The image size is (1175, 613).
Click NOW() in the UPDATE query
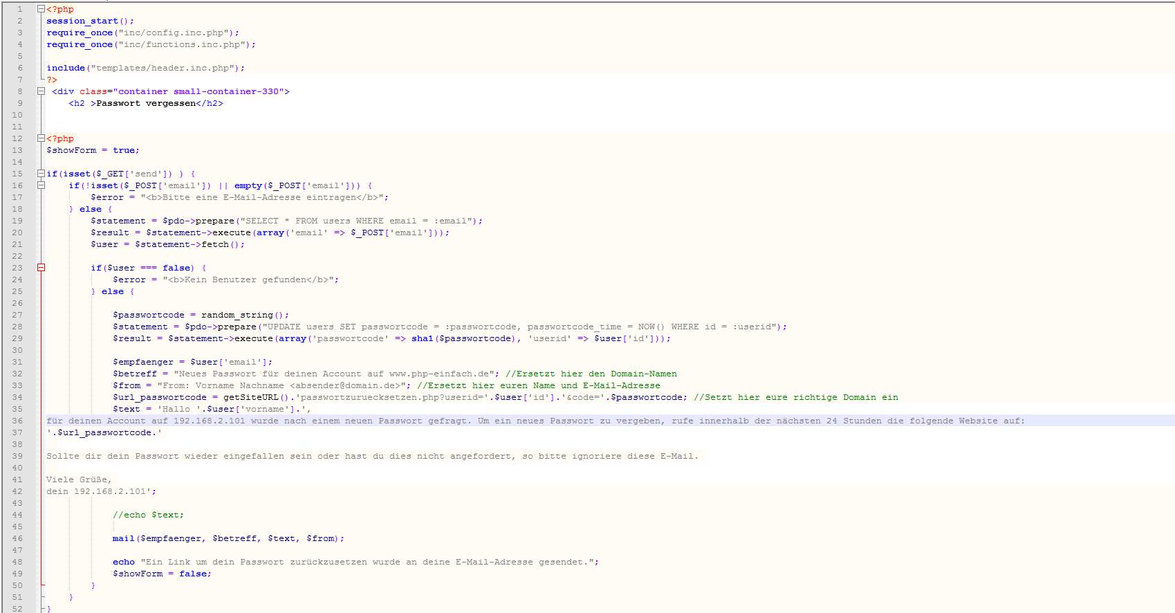click(x=652, y=327)
